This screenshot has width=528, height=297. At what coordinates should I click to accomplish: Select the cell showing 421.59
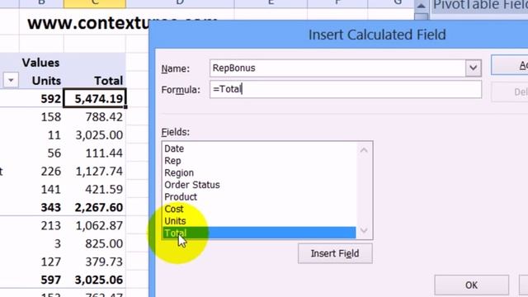pyautogui.click(x=95, y=189)
